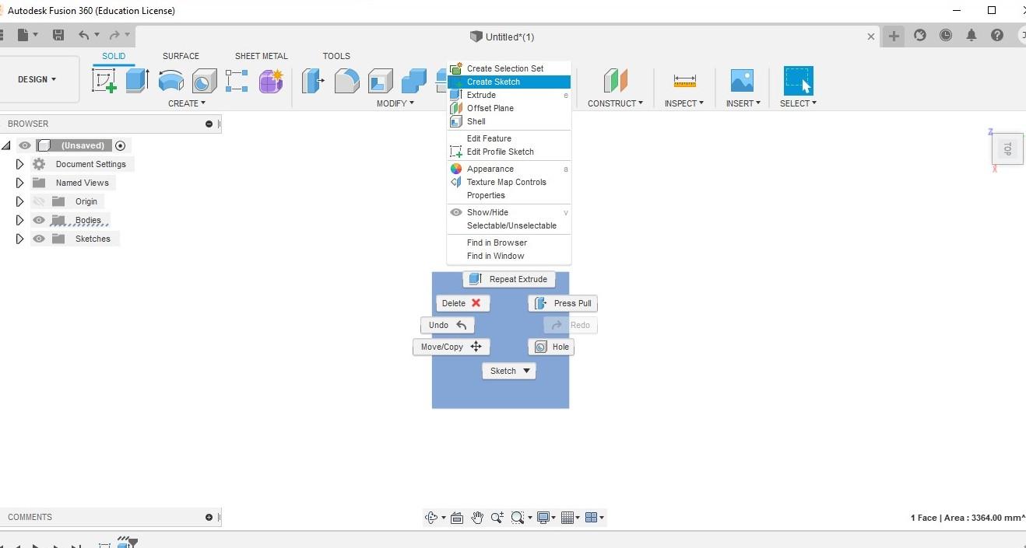The width and height of the screenshot is (1026, 548).
Task: Choose Edit Profile Sketch in the context menu
Action: (509, 152)
